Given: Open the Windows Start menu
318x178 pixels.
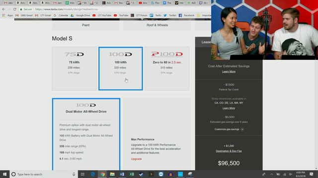Looking at the screenshot, I should coord(4,174).
